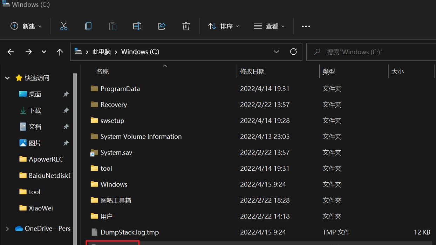Select the 用户 folder
The width and height of the screenshot is (436, 245).
pos(107,217)
